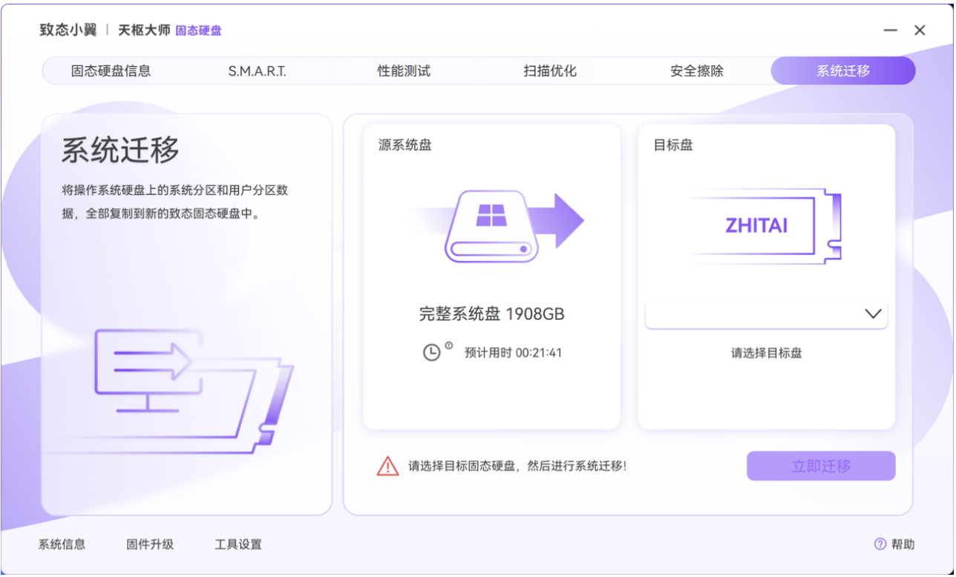Expand the 请选择目标盘 combo box
The width and height of the screenshot is (956, 577).
click(x=767, y=314)
